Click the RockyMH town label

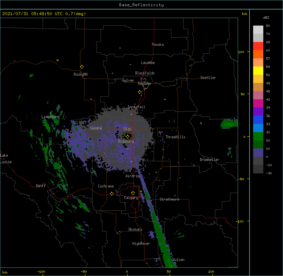tap(80, 74)
